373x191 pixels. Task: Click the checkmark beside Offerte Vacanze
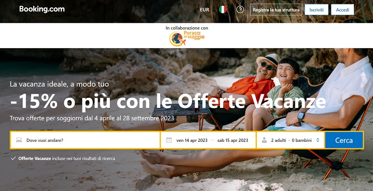tap(13, 158)
